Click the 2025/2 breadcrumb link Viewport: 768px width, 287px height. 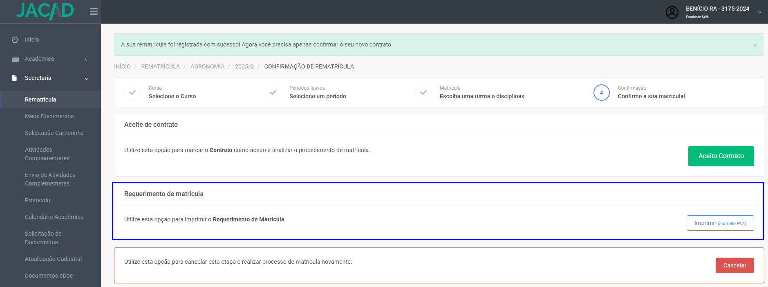[x=244, y=66]
